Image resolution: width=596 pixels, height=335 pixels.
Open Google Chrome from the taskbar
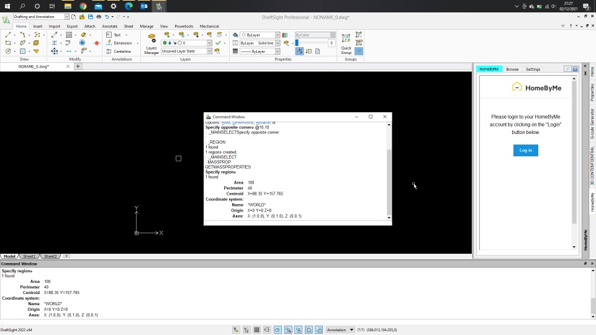click(x=83, y=6)
